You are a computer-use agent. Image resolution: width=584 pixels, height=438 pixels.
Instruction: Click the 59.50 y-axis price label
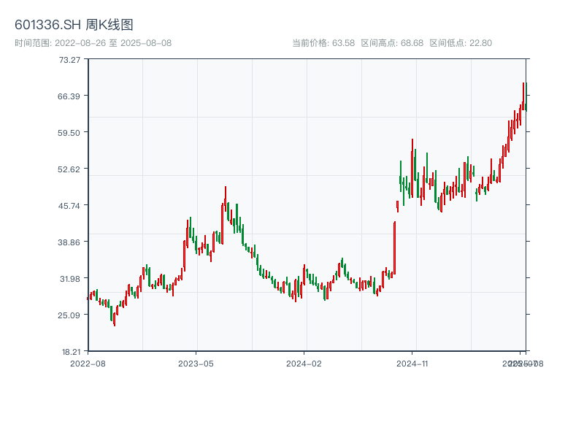(70, 132)
